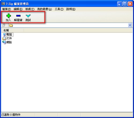134x118 pixels.
Task: Open the 檔案(F) menu
Action: (x=6, y=9)
